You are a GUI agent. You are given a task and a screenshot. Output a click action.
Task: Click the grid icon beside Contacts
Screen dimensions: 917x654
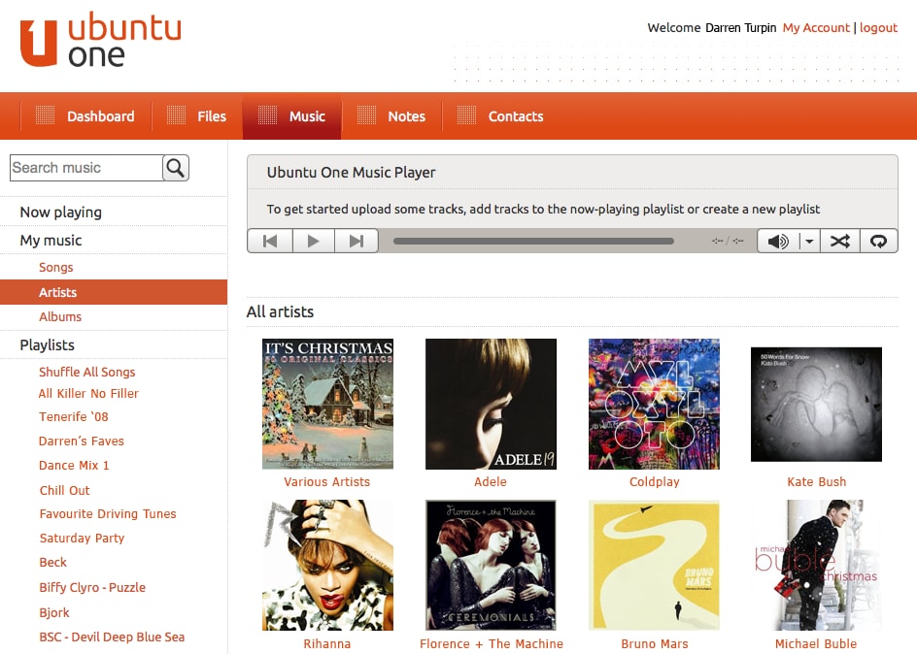[x=466, y=115]
